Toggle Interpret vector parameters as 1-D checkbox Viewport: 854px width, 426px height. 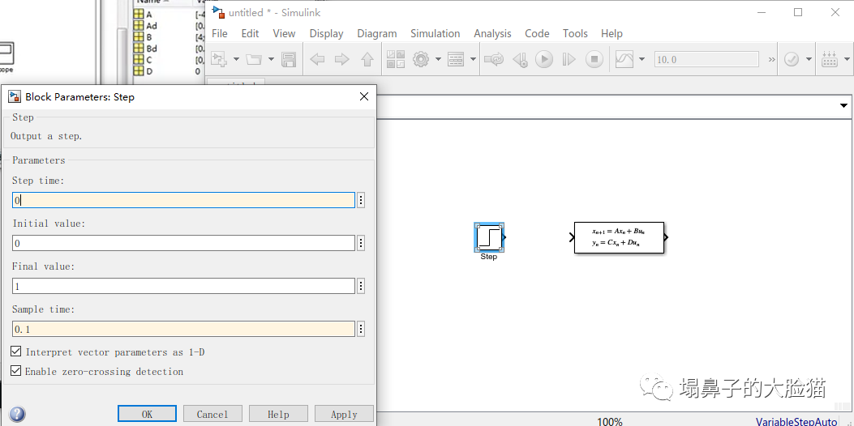(15, 351)
